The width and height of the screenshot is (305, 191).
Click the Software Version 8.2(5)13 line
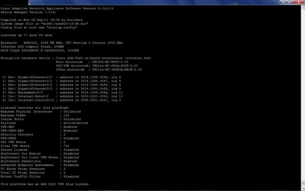[x=57, y=8]
